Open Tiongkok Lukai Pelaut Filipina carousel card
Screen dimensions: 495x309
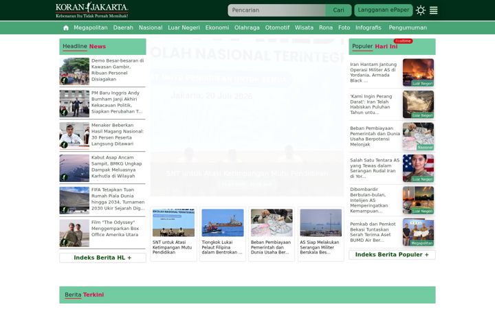click(223, 234)
